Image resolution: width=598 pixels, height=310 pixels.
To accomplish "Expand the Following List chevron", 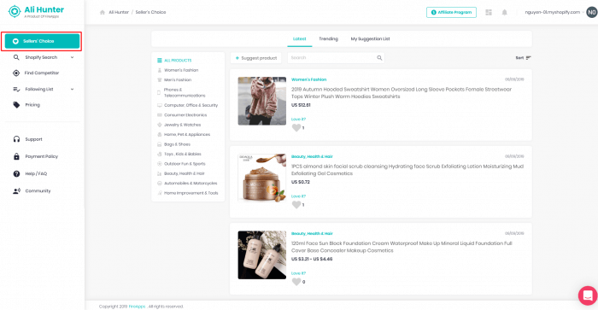I will coord(72,89).
